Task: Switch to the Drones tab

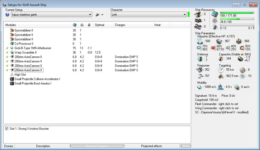Action: click(9, 146)
